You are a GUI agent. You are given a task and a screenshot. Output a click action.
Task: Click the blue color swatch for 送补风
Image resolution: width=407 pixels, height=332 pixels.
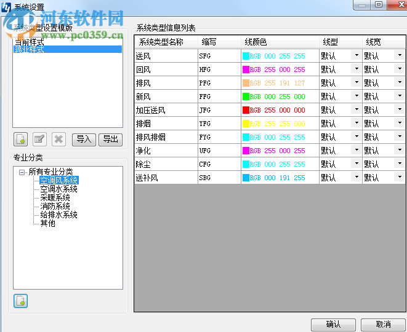pyautogui.click(x=246, y=178)
